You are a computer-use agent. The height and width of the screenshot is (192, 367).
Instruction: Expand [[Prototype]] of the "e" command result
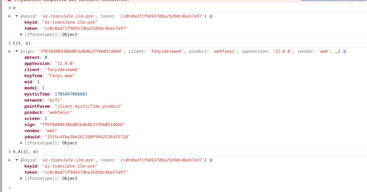(21, 34)
